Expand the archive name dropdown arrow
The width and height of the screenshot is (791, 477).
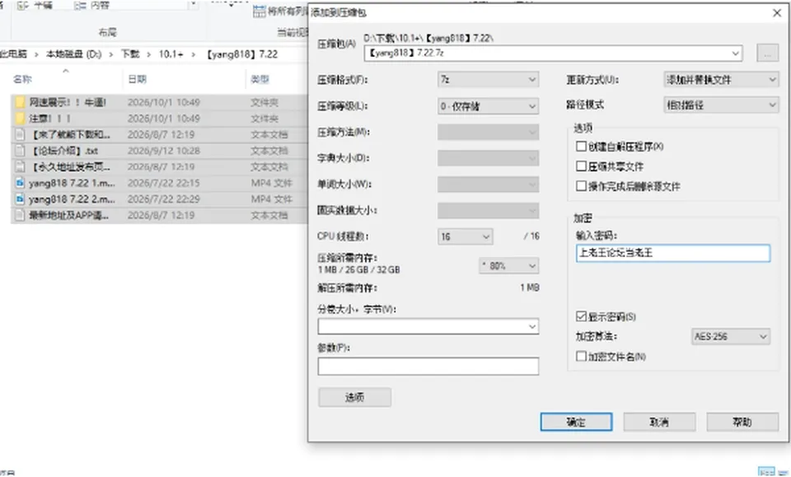coord(736,53)
